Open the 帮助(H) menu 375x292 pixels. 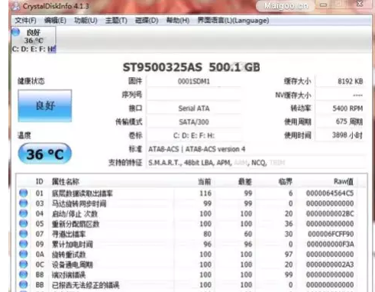coord(178,21)
